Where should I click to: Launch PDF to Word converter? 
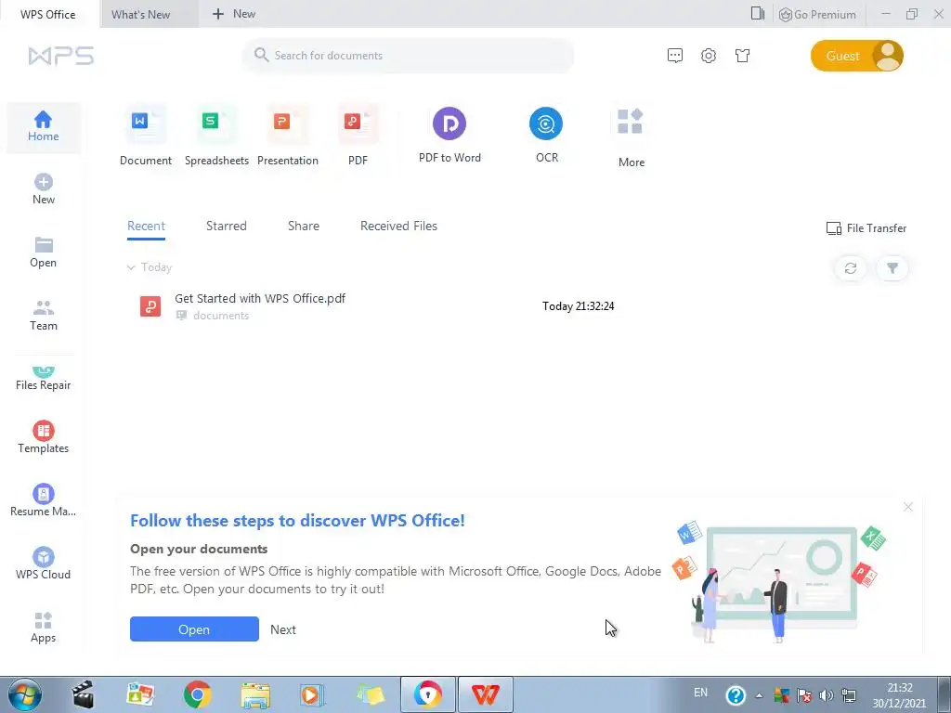click(x=449, y=136)
